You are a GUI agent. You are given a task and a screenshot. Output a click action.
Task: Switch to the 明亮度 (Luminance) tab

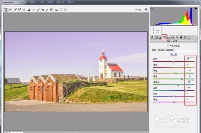170,50
